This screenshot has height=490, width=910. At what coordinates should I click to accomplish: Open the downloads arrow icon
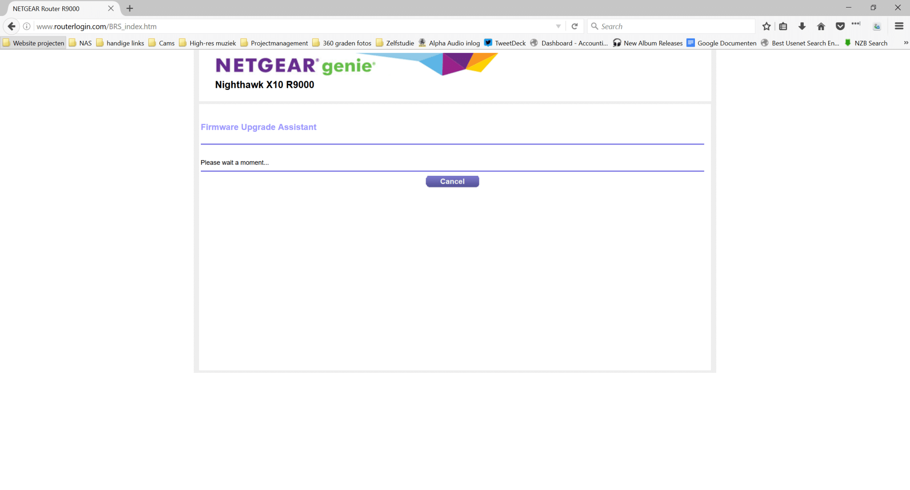pyautogui.click(x=802, y=26)
